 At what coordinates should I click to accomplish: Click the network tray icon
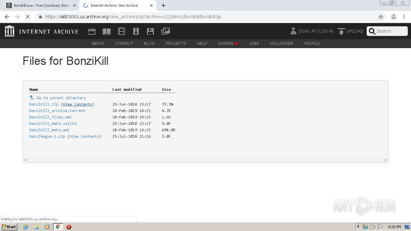click(x=365, y=227)
